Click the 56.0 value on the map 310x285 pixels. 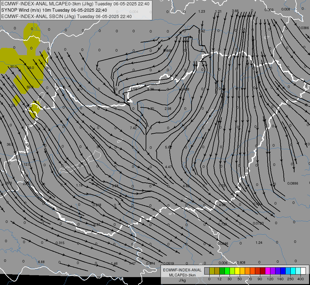[x=31, y=68]
